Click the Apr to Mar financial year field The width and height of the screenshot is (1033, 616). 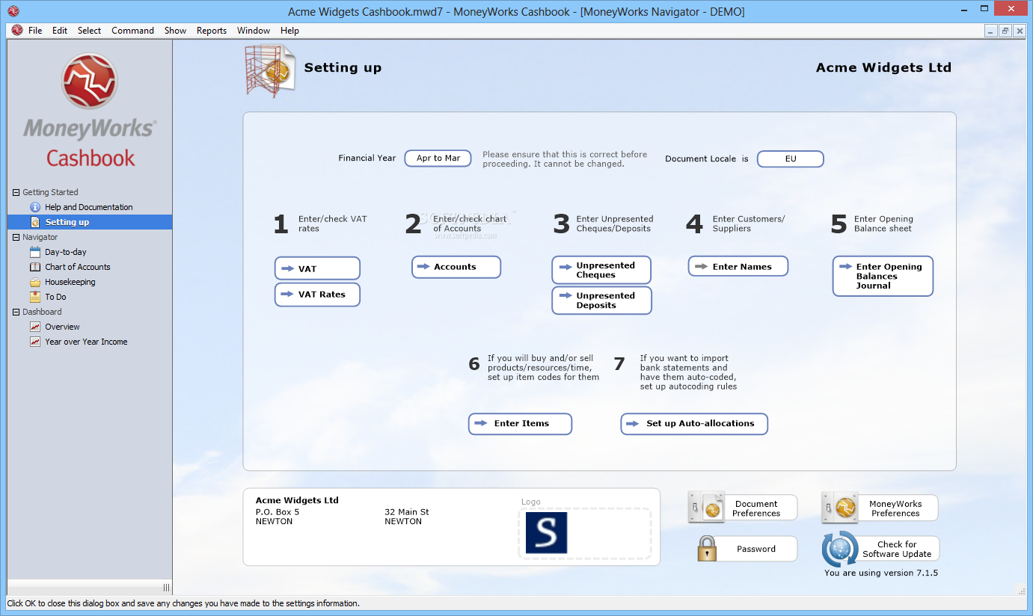click(x=438, y=158)
